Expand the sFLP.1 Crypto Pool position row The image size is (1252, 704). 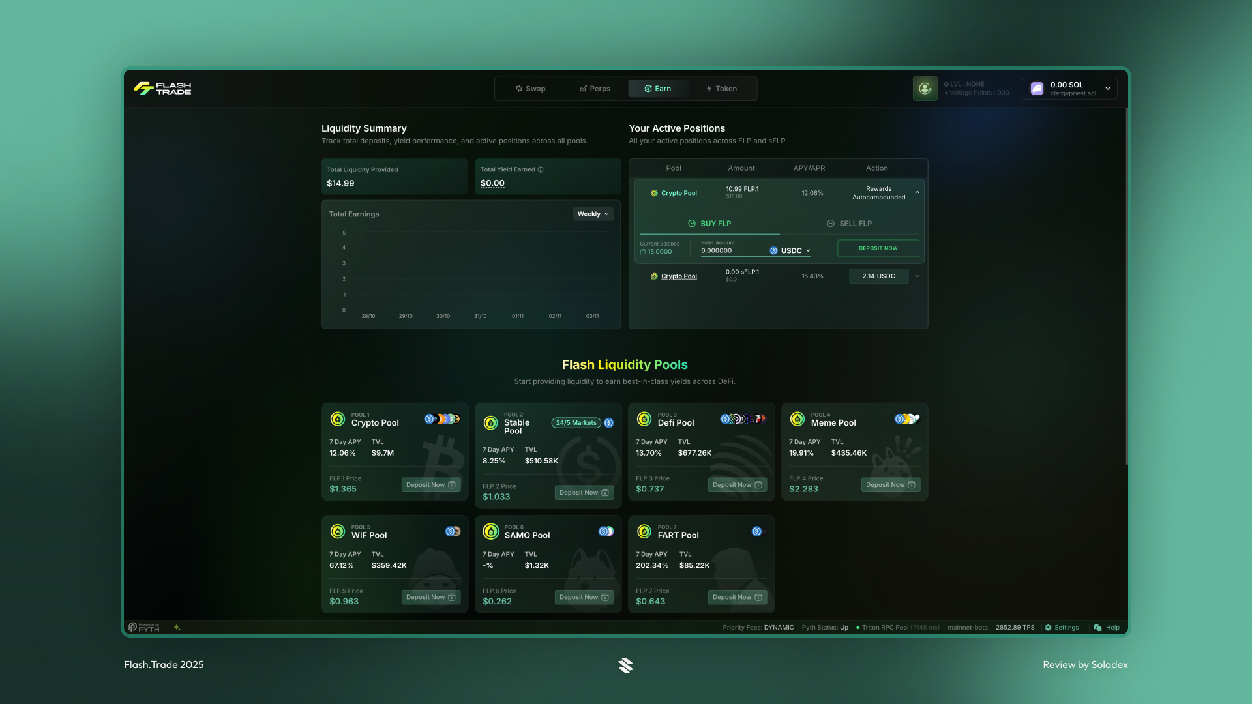[916, 276]
